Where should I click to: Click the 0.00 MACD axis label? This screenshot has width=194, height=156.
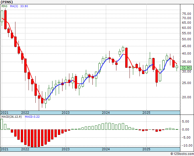185,130
